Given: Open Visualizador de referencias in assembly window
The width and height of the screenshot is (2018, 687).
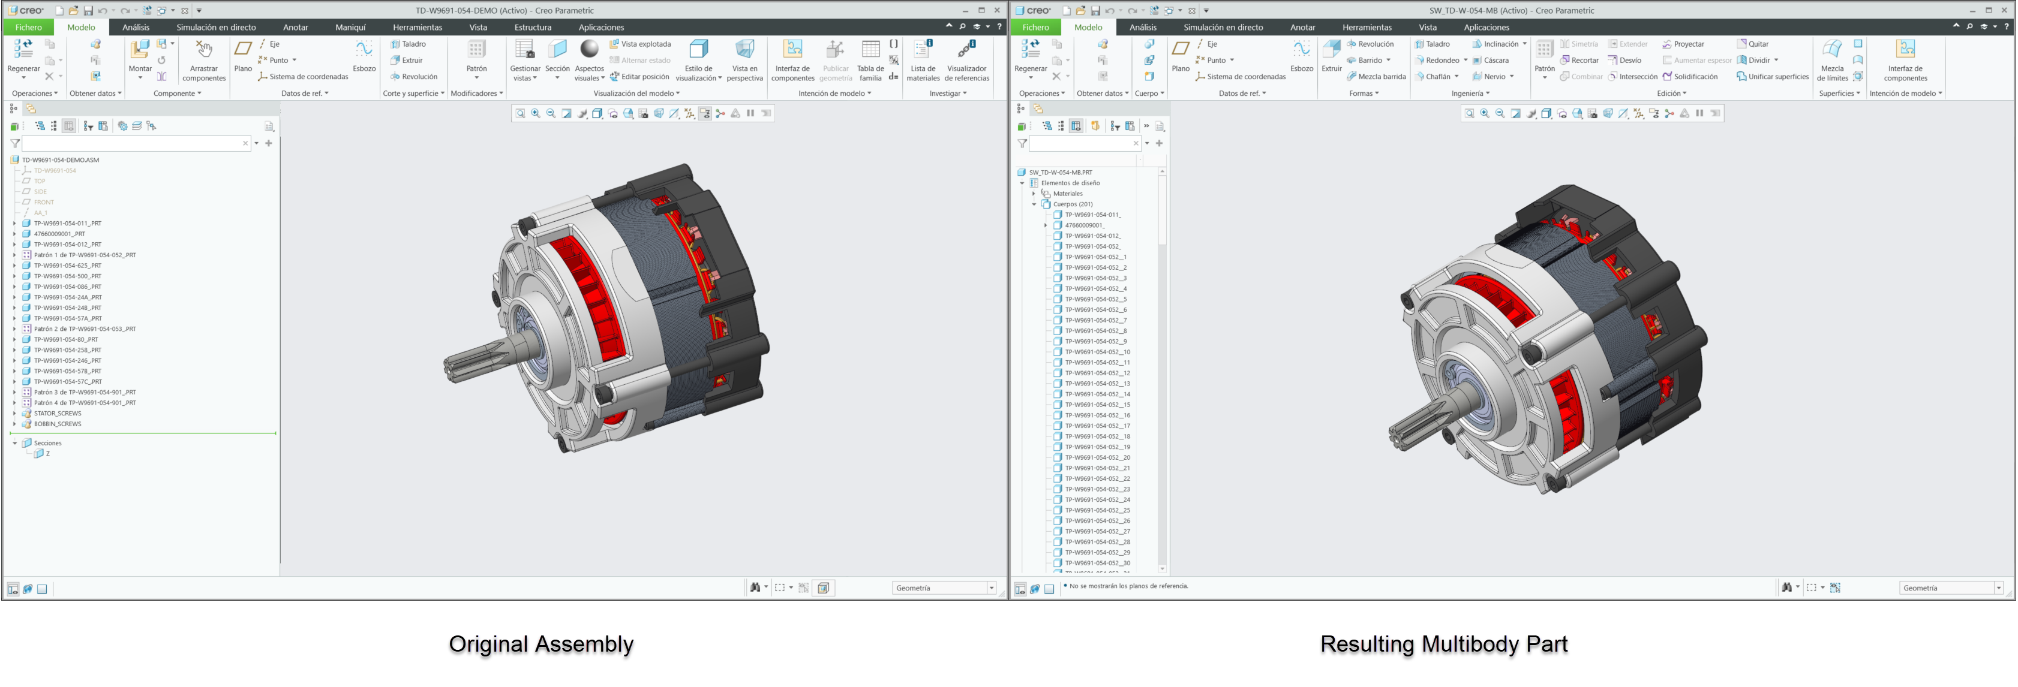Looking at the screenshot, I should [966, 61].
